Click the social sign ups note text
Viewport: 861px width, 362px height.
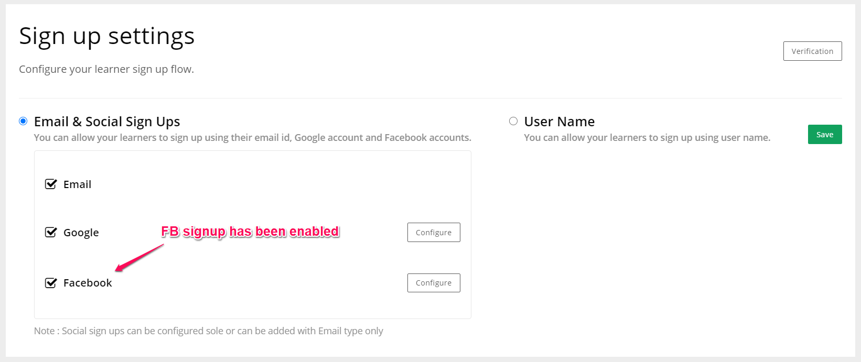(209, 331)
